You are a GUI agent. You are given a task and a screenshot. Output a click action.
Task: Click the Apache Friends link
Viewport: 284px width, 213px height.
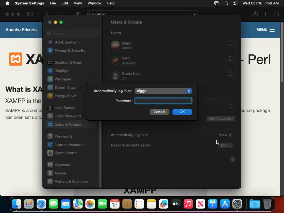tap(21, 30)
